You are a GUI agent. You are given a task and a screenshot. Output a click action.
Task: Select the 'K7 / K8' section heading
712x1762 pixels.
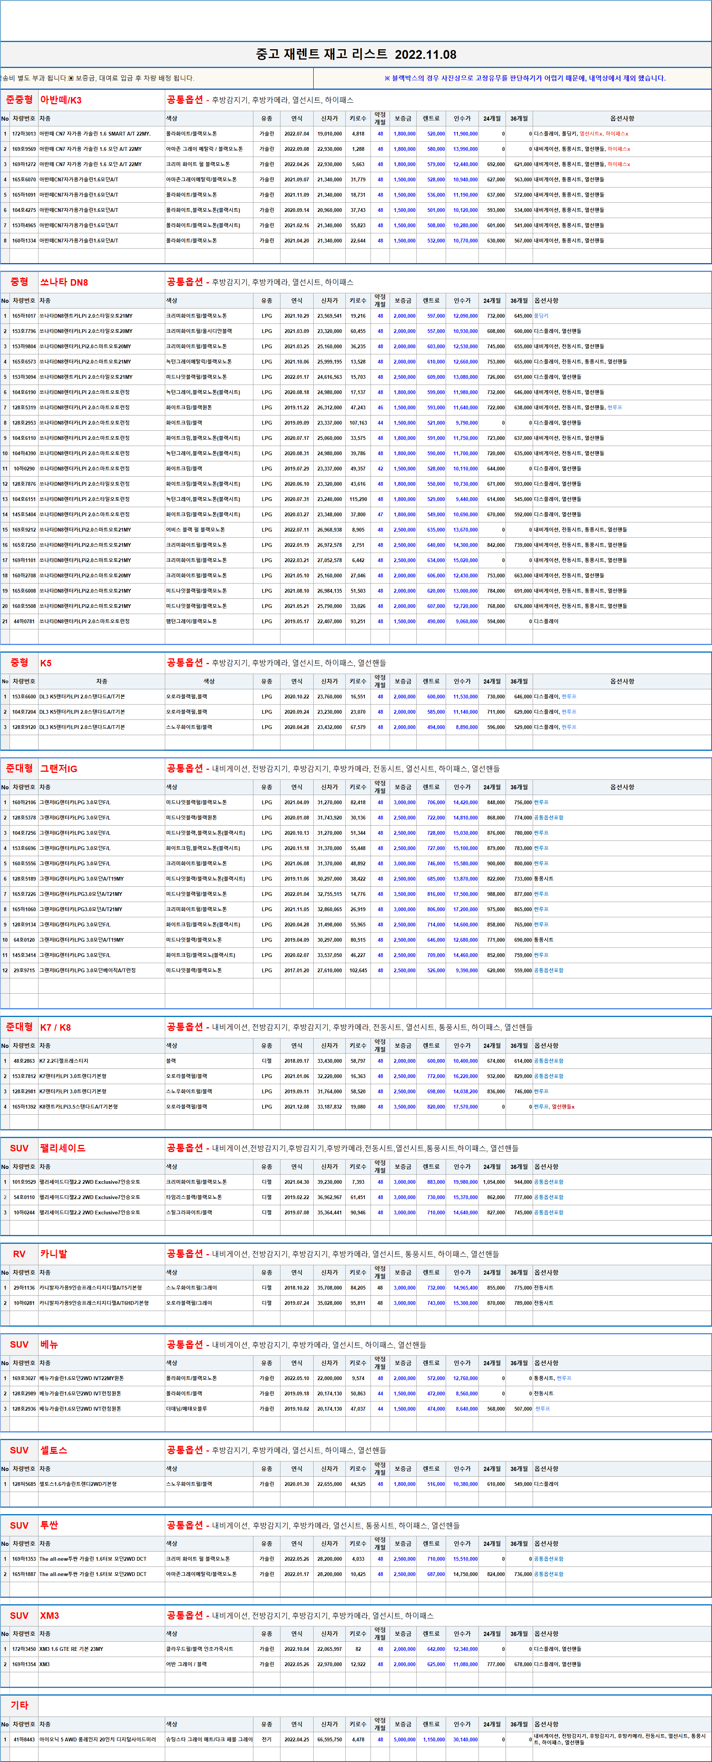pyautogui.click(x=55, y=1027)
